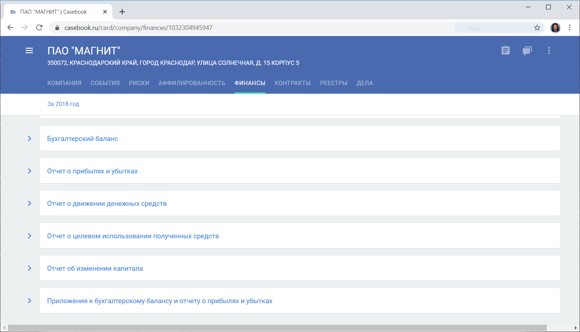Image resolution: width=580 pixels, height=332 pixels.
Task: Reload the current page
Action: 39,28
